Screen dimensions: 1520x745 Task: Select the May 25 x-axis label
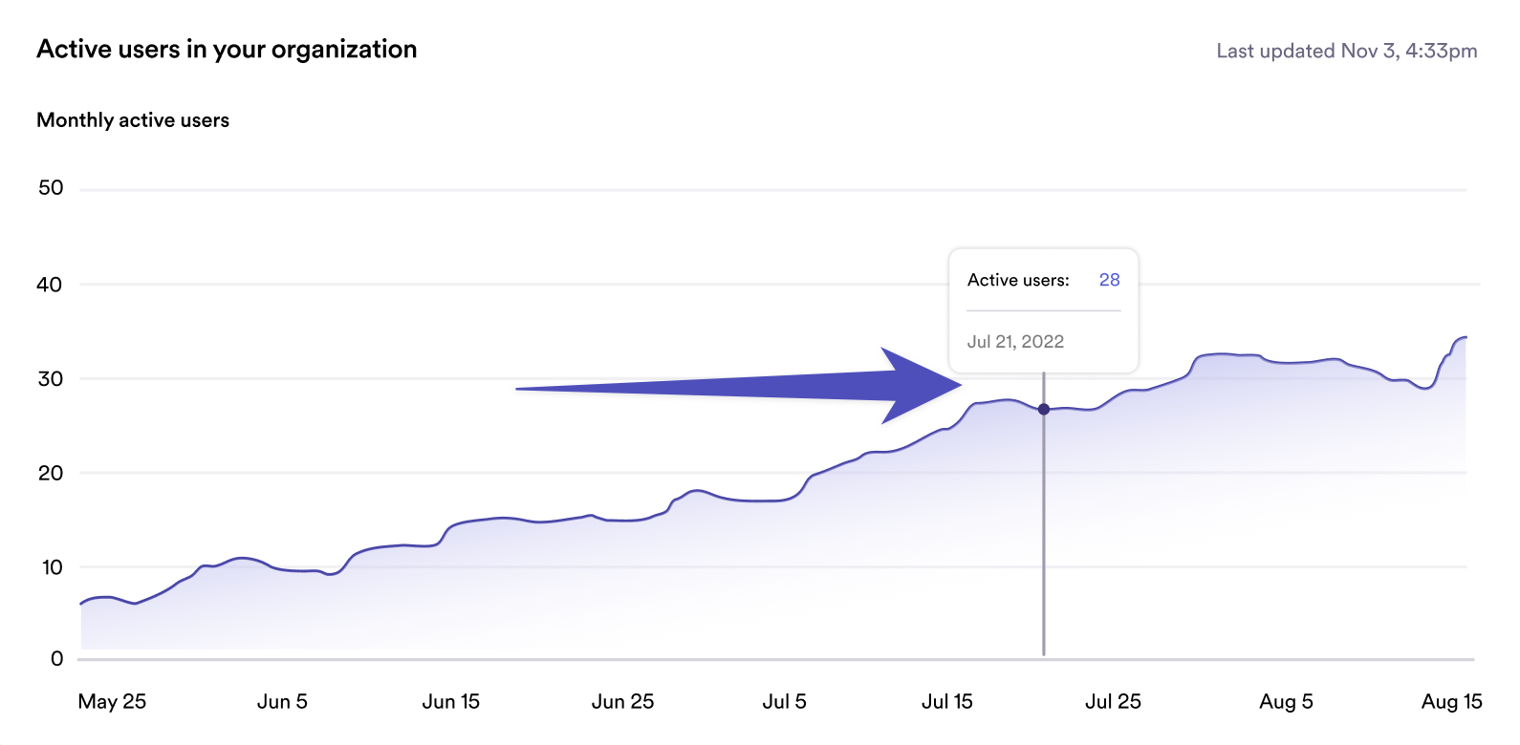pos(112,702)
